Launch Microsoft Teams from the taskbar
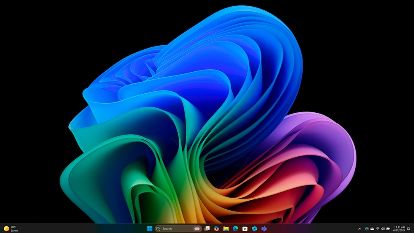Viewport: 414px width, 233px height. click(x=264, y=228)
